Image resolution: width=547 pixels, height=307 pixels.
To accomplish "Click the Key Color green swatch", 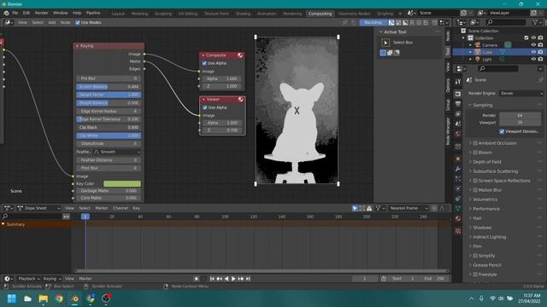I will coord(122,184).
